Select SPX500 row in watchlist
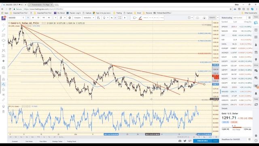The height and width of the screenshot is (146, 259). (236, 27)
